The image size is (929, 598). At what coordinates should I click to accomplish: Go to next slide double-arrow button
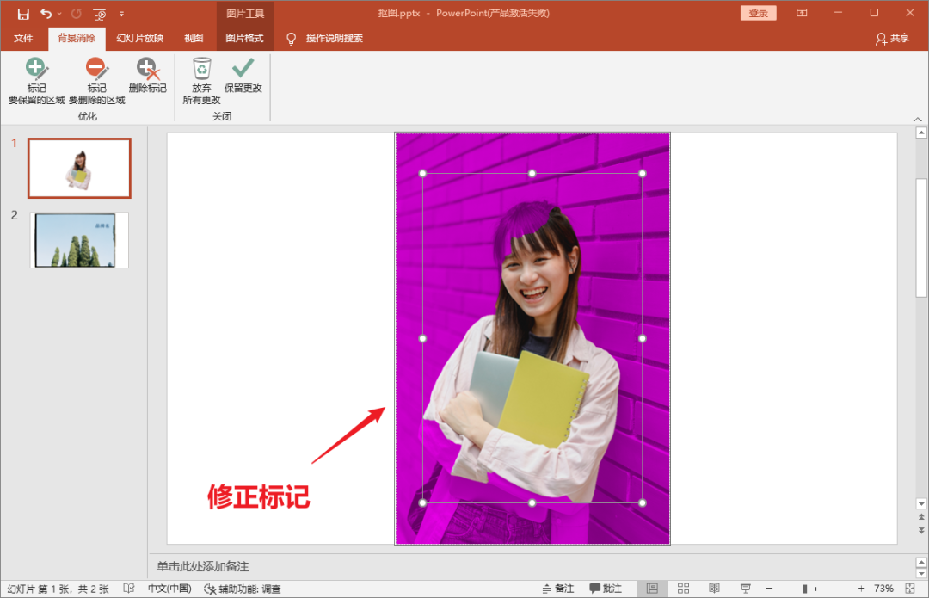(921, 530)
